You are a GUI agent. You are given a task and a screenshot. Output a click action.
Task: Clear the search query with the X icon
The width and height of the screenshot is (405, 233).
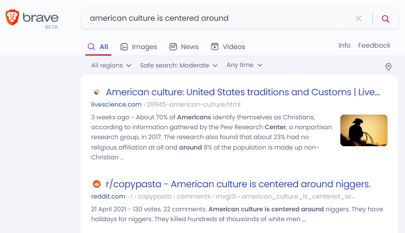(x=358, y=18)
